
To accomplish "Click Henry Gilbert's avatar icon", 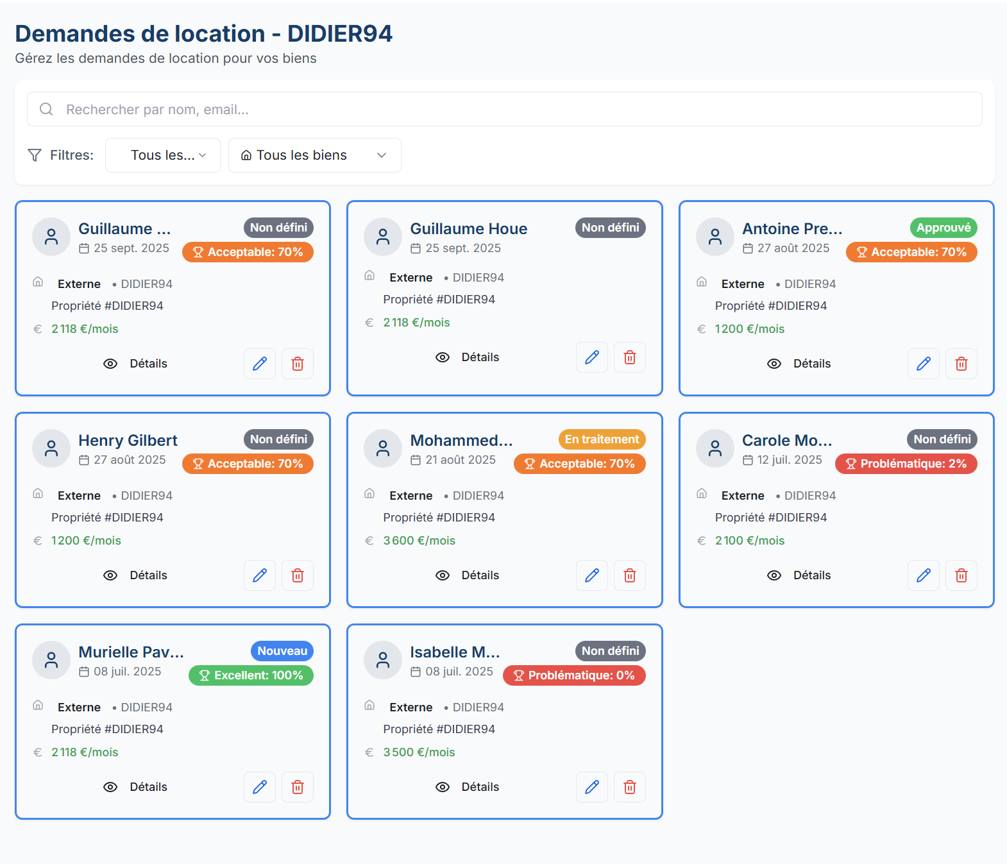I will pos(51,448).
